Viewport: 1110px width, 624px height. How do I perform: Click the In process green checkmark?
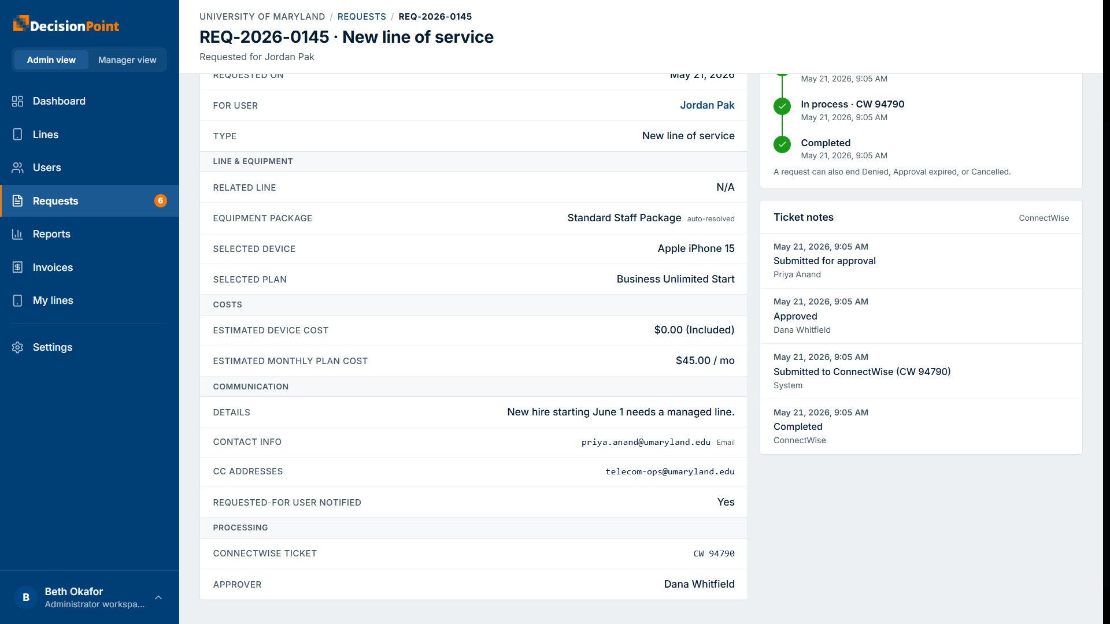(x=782, y=106)
